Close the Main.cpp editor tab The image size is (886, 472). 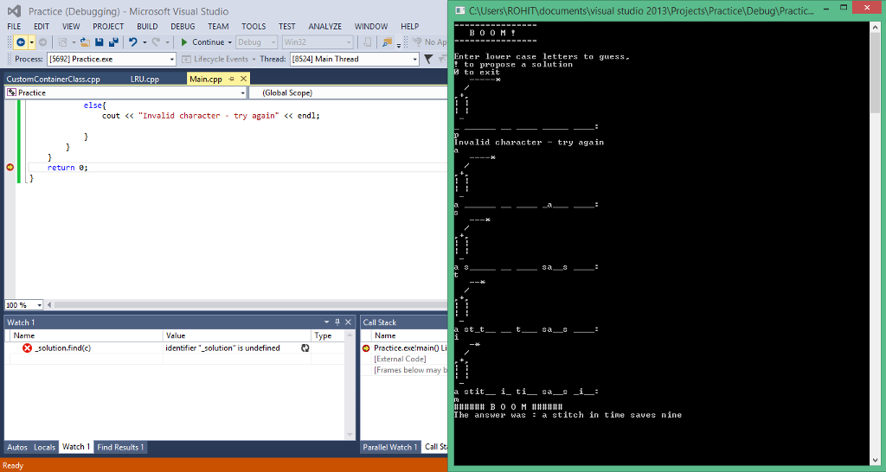pos(243,79)
